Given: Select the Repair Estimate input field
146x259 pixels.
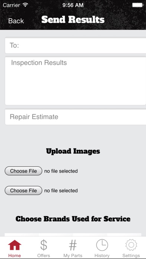Looking at the screenshot, I should click(x=76, y=117).
